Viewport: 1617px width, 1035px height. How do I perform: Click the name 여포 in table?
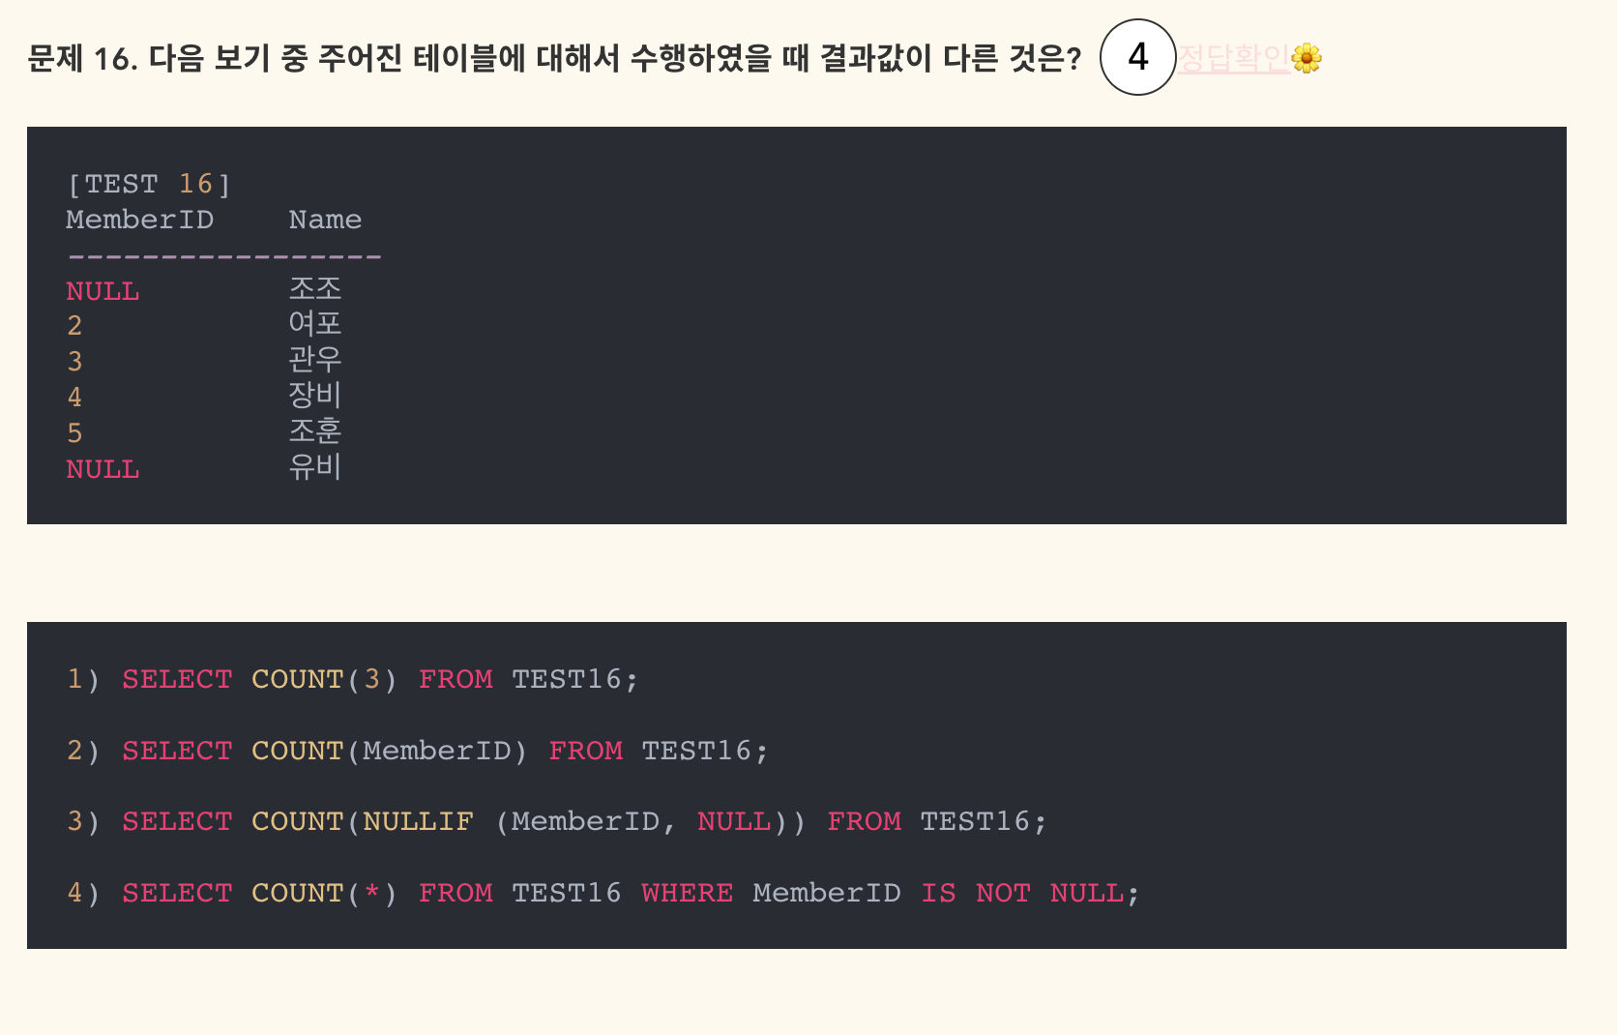[x=315, y=324]
